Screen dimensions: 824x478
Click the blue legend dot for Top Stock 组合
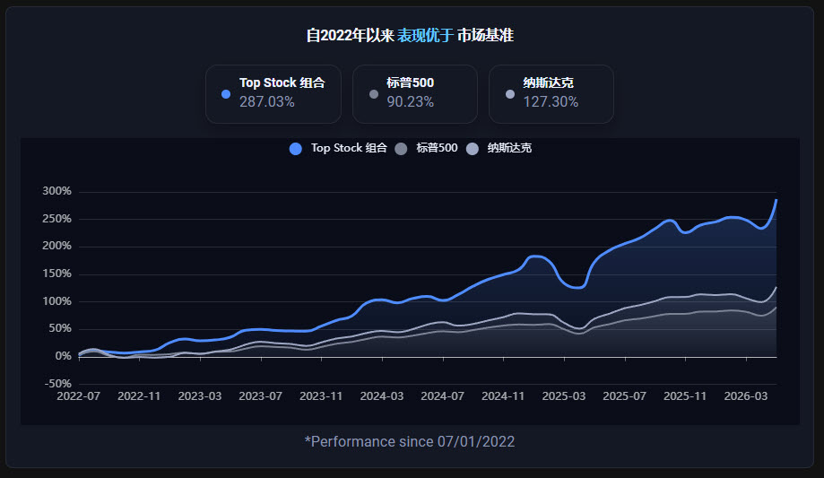[296, 149]
